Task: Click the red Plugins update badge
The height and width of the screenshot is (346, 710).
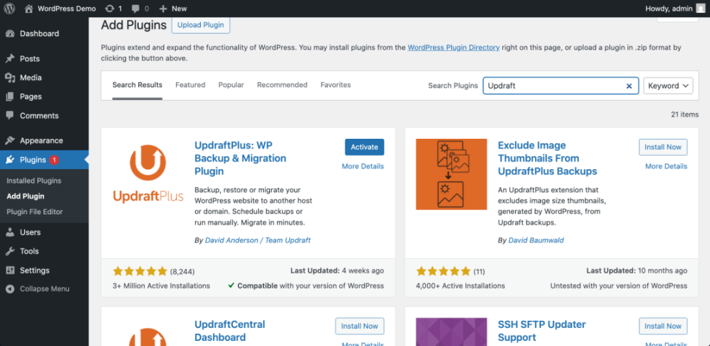Action: click(55, 160)
